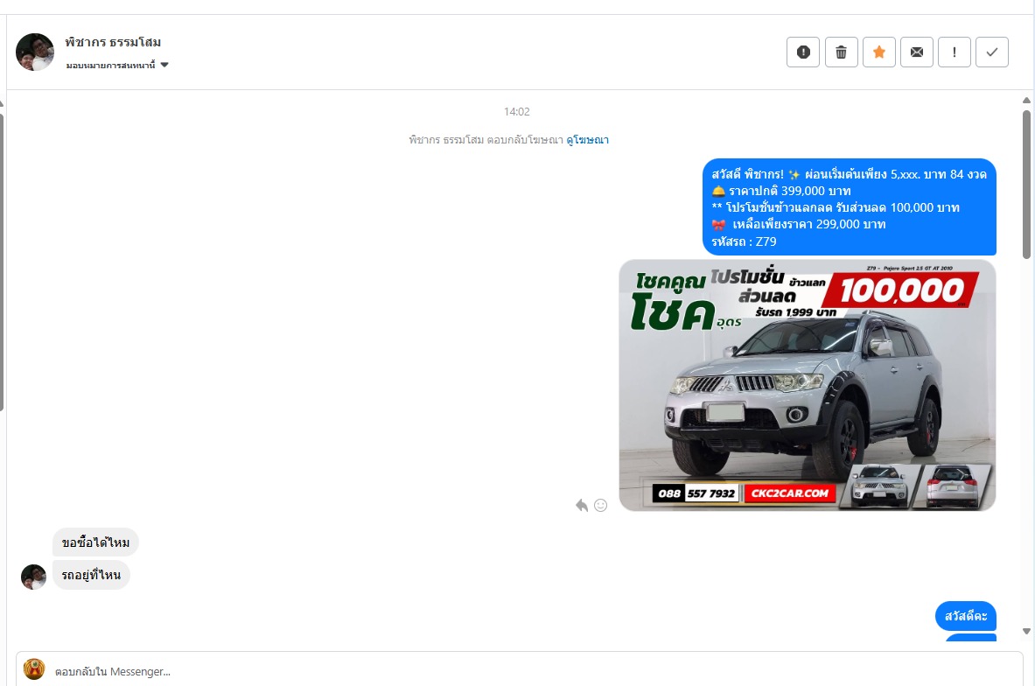Click the conversation vertical scrollbar thumb
Screen dimensions: 1035x686
[1026, 185]
